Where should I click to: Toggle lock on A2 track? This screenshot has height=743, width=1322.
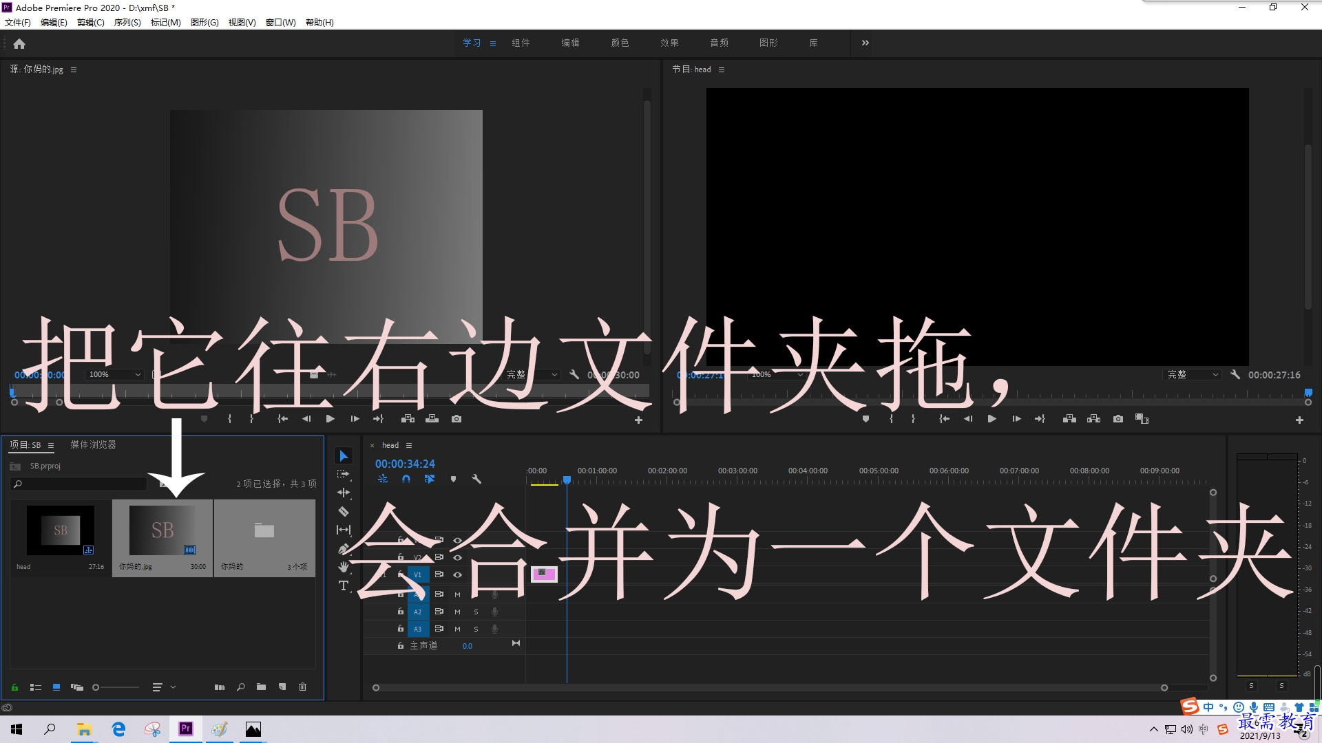400,611
